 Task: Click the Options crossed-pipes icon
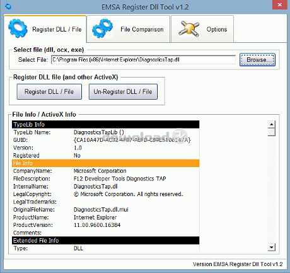click(x=188, y=29)
